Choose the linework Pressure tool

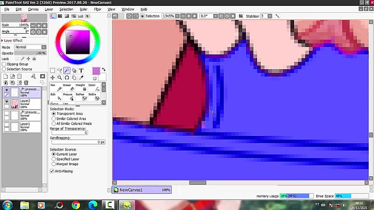(x=69, y=97)
